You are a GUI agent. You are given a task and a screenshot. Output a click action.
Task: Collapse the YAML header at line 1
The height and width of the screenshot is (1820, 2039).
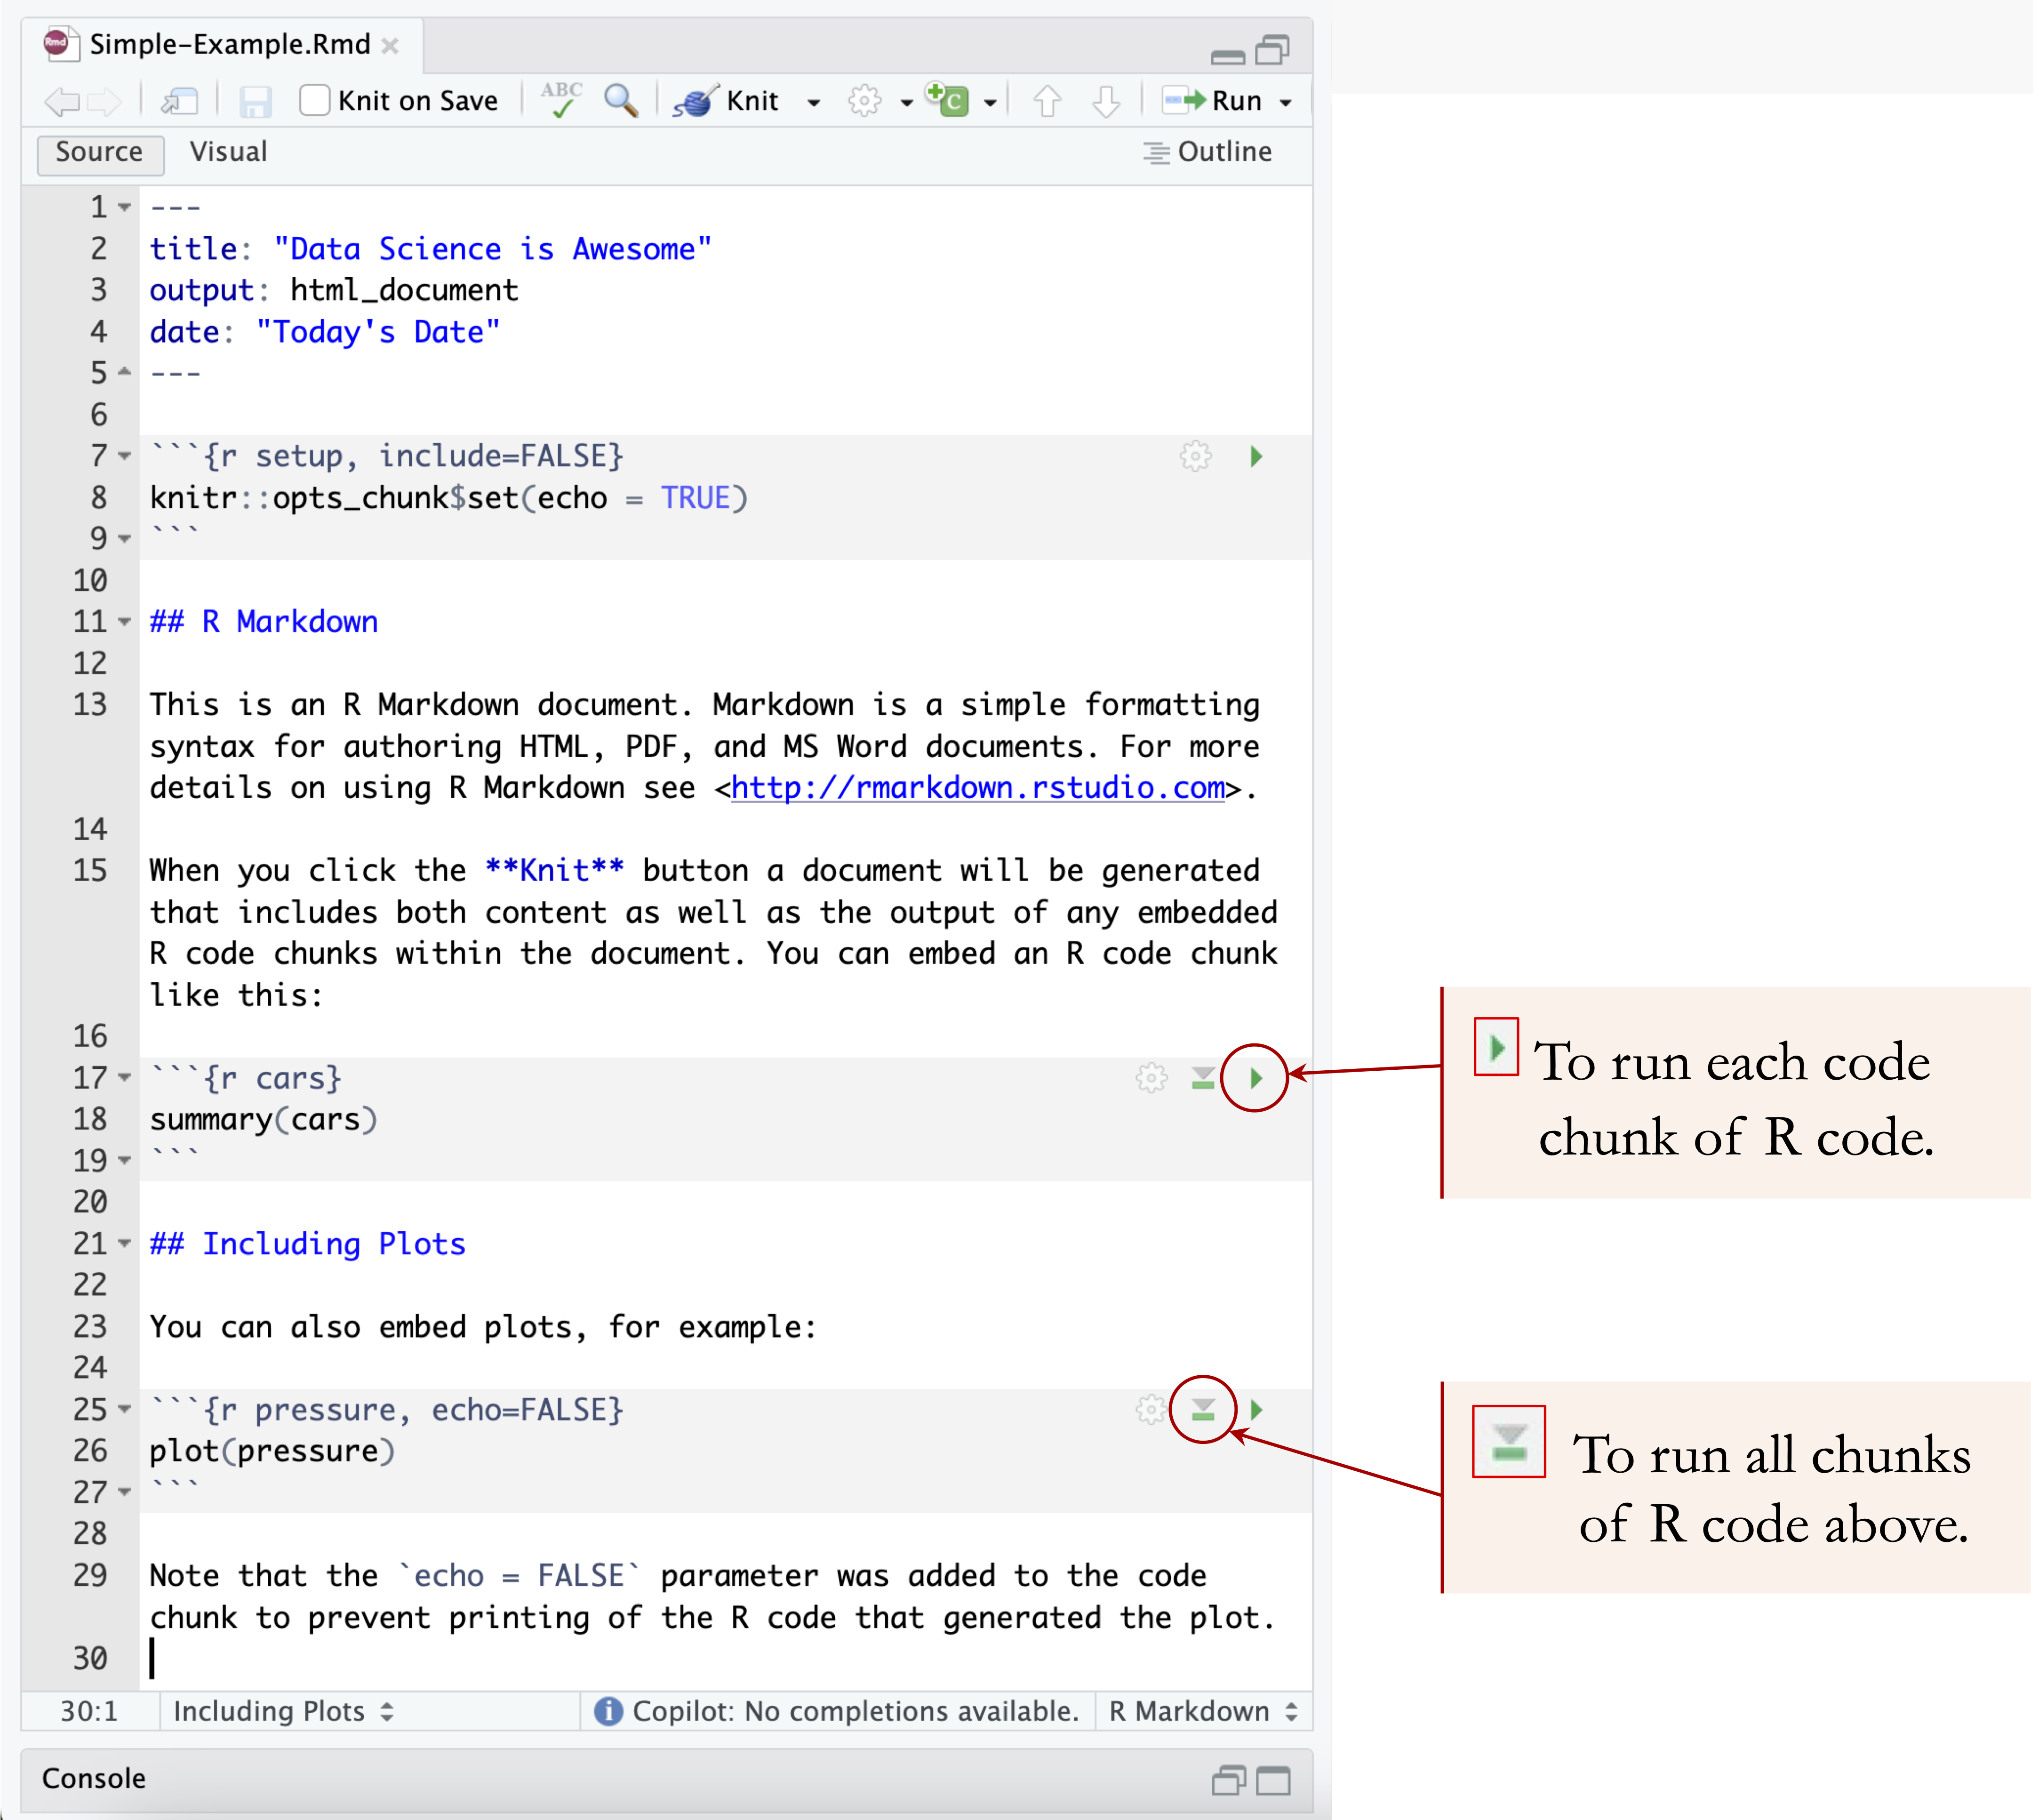125,208
